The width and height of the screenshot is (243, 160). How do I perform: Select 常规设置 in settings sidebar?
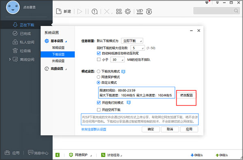58,48
